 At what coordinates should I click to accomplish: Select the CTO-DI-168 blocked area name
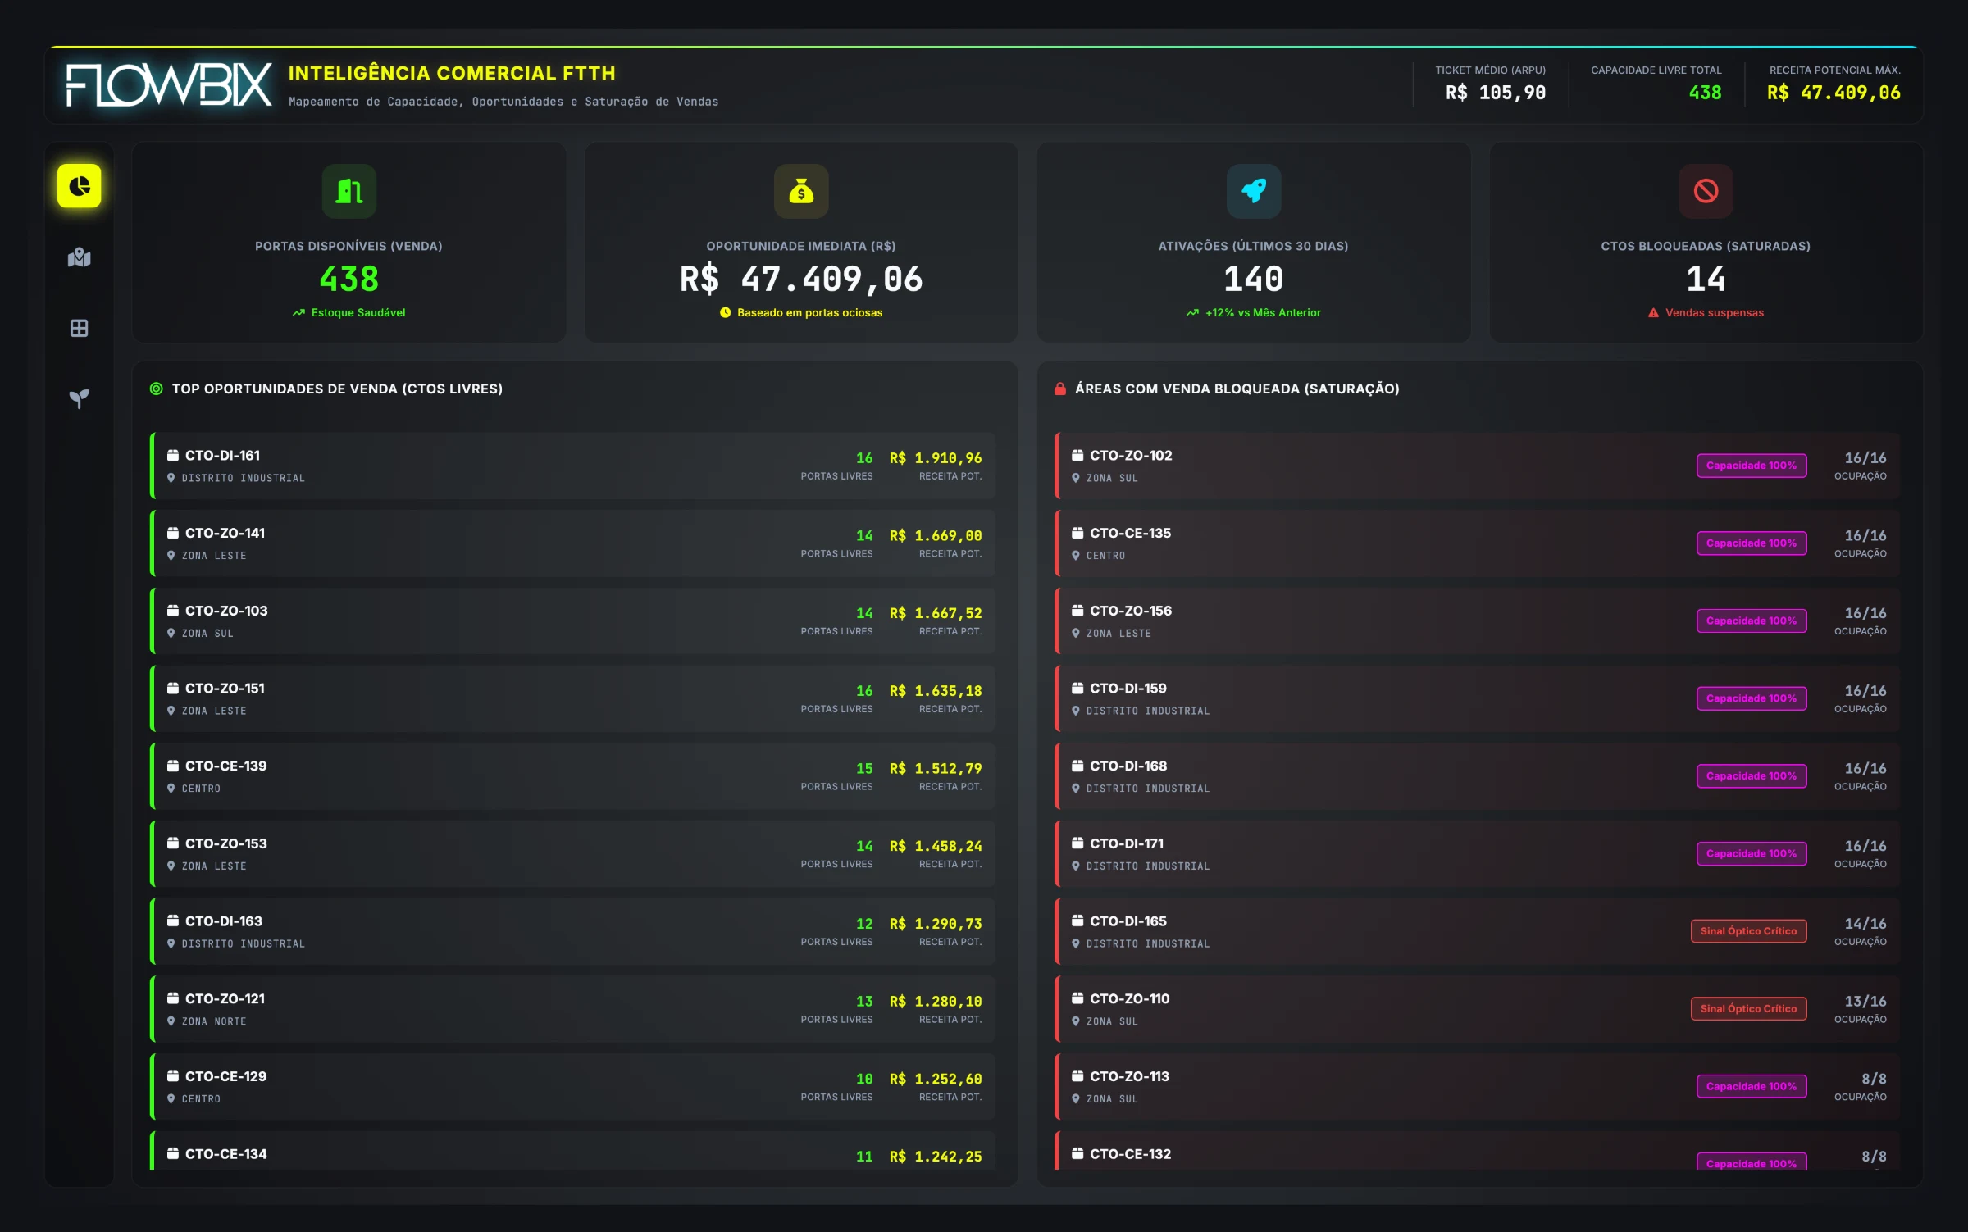[x=1128, y=766]
